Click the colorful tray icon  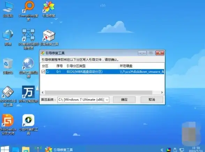[x=169, y=150]
